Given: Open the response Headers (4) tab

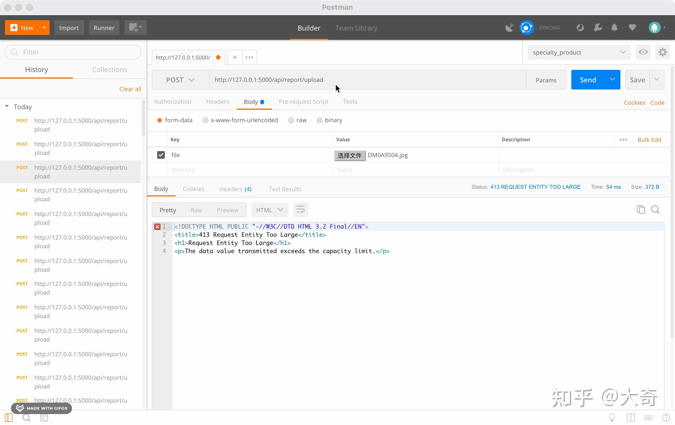Looking at the screenshot, I should click(x=235, y=189).
